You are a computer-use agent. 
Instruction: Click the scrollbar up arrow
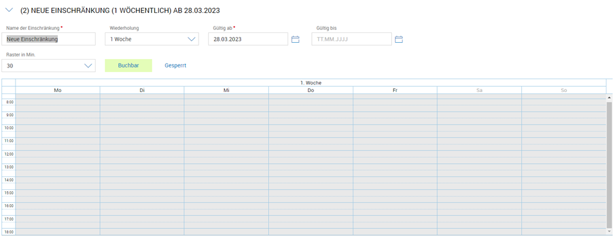tap(609, 97)
